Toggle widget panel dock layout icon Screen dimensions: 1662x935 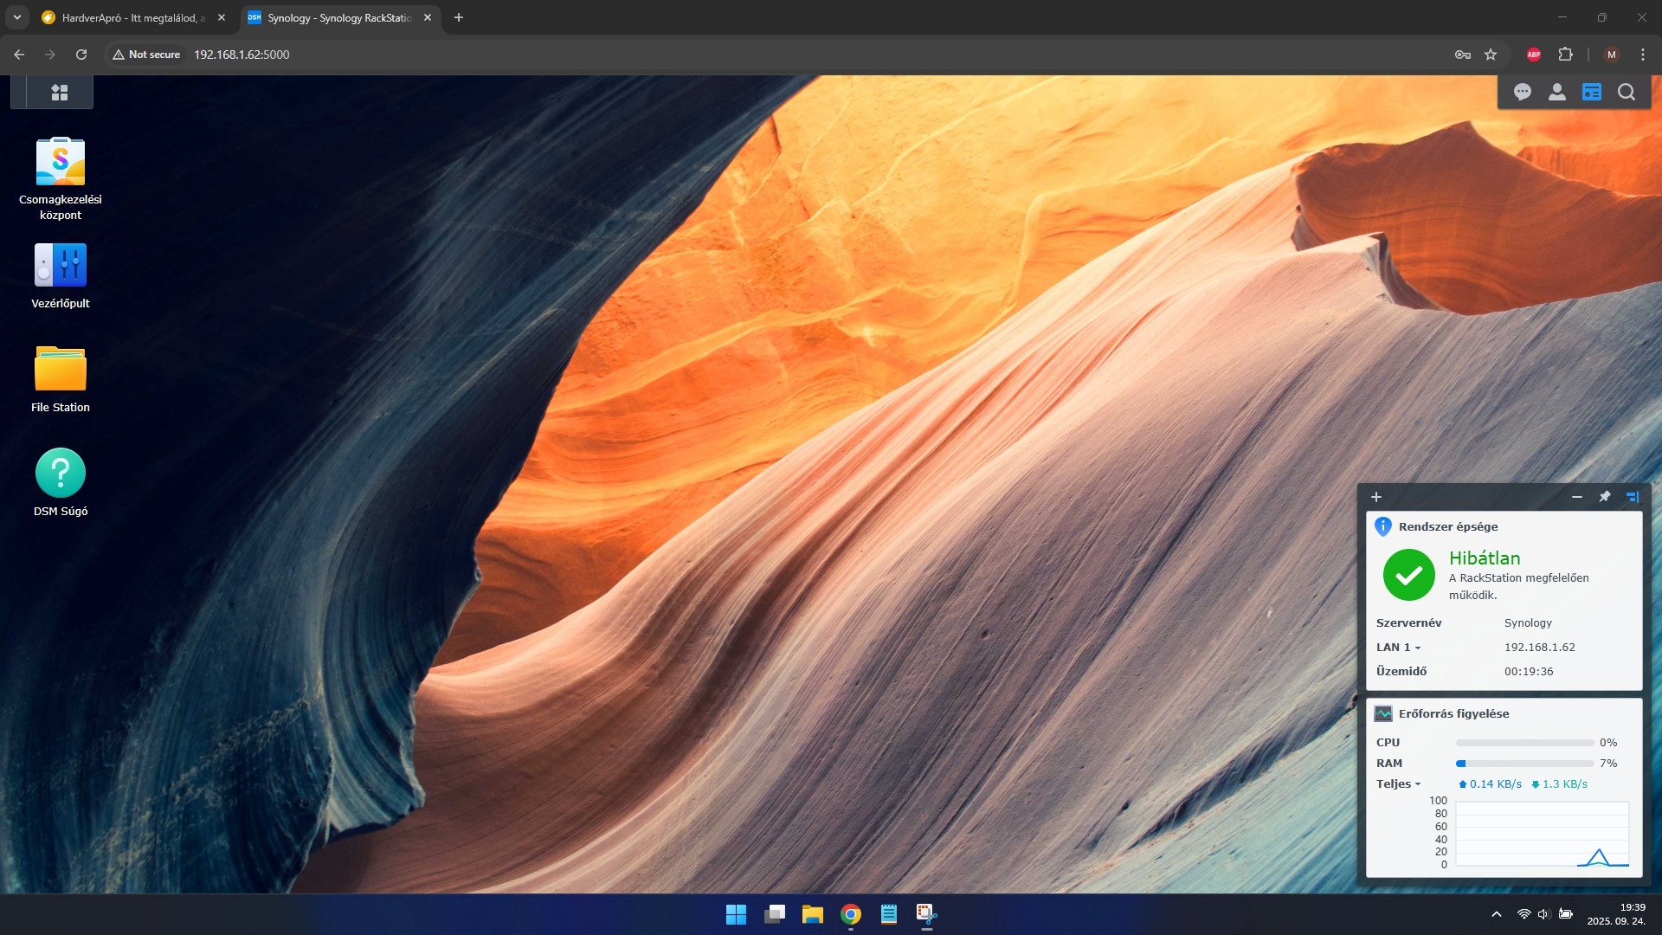(x=1632, y=497)
